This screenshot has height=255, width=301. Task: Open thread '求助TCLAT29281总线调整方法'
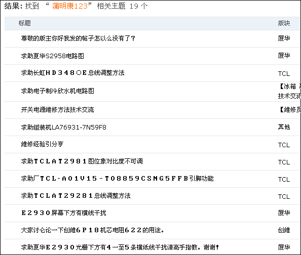76,196
